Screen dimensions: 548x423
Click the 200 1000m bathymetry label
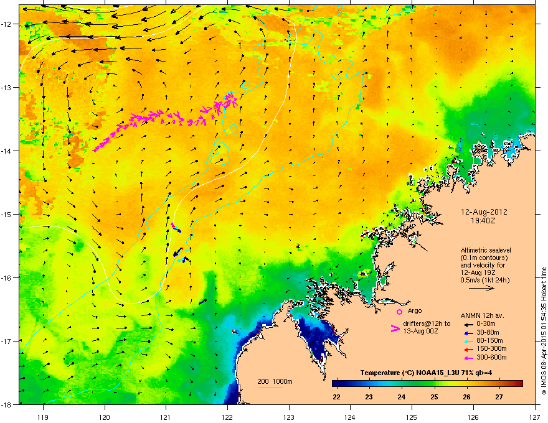(x=275, y=381)
